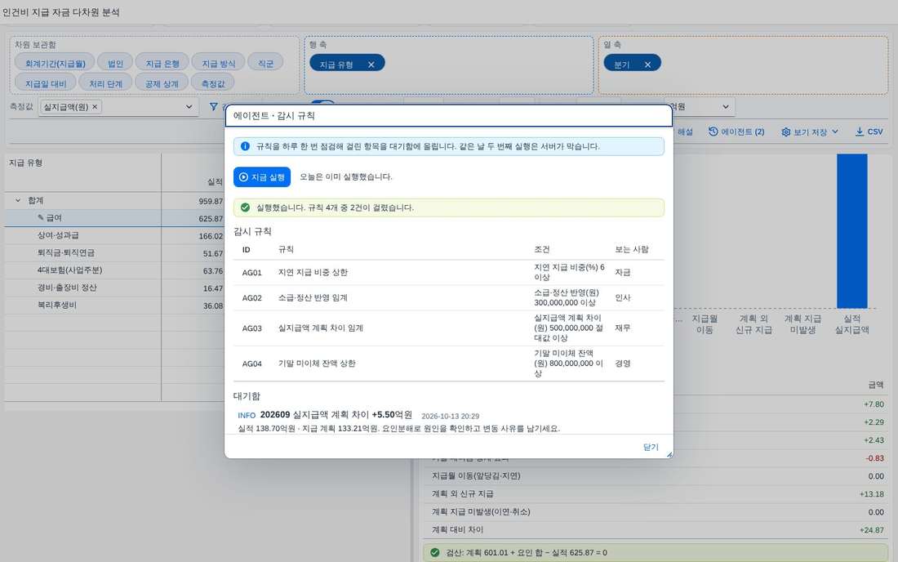This screenshot has height=562, width=898.
Task: Click the 에이전트 · 감시 규칙 dialog title
Action: coord(273,116)
